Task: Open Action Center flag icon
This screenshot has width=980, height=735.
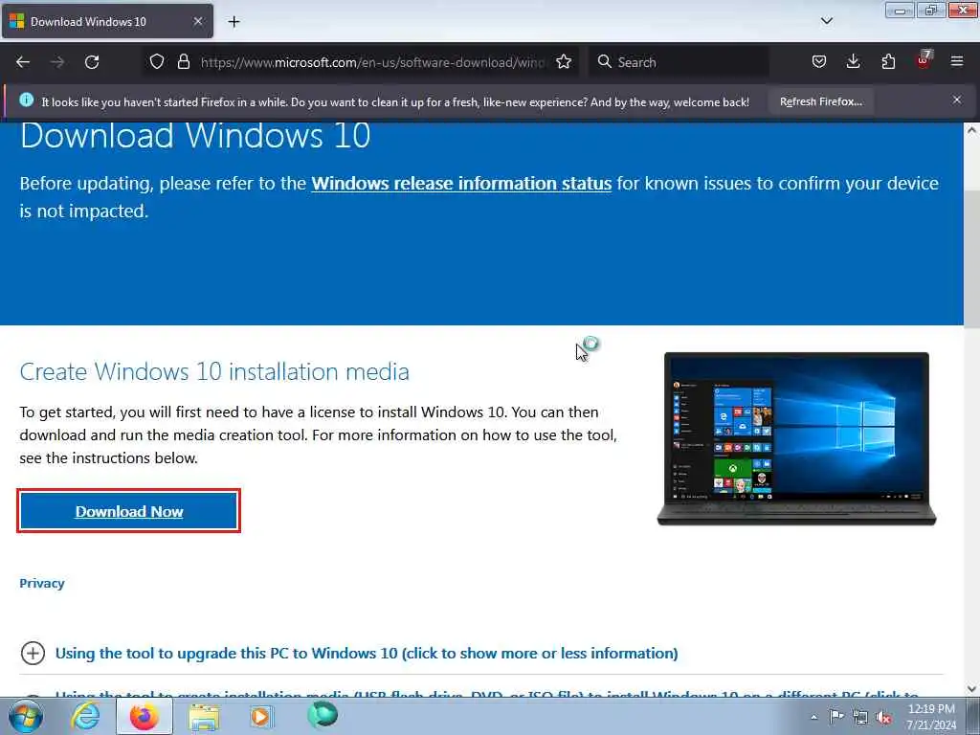Action: point(836,716)
